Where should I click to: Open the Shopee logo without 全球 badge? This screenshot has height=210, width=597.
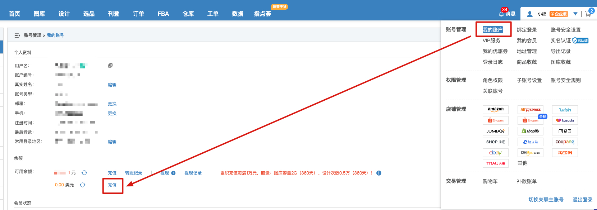(496, 120)
